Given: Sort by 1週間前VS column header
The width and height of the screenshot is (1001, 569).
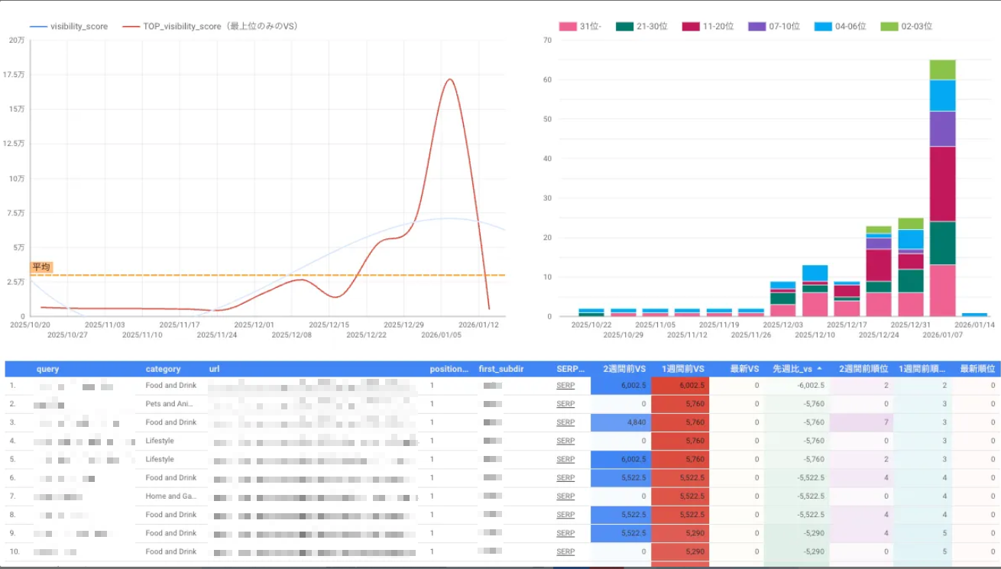Looking at the screenshot, I should point(682,369).
